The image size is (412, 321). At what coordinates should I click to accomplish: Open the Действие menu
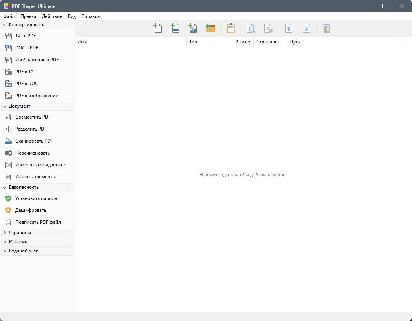52,16
